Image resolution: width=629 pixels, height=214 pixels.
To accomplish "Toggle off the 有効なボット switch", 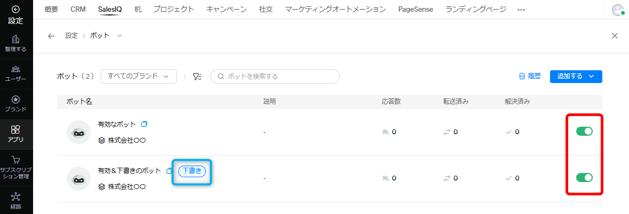I will [x=584, y=131].
